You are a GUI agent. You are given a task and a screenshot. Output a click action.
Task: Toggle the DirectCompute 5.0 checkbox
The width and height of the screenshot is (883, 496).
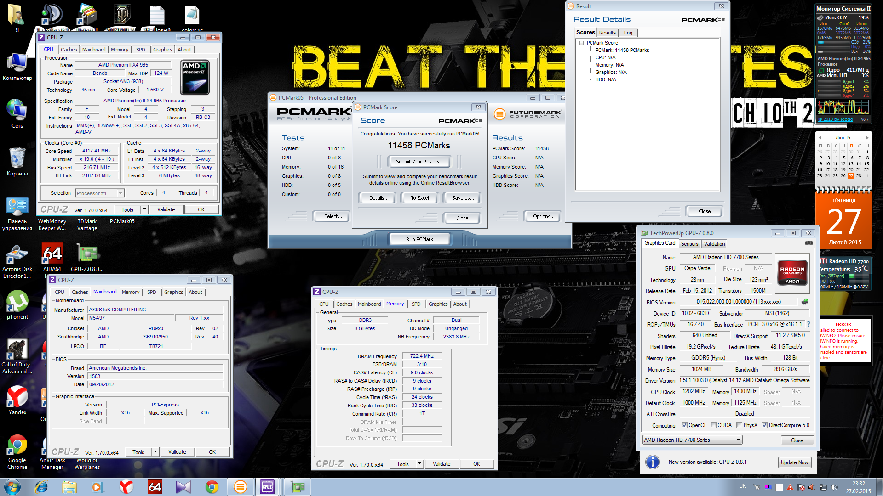764,425
